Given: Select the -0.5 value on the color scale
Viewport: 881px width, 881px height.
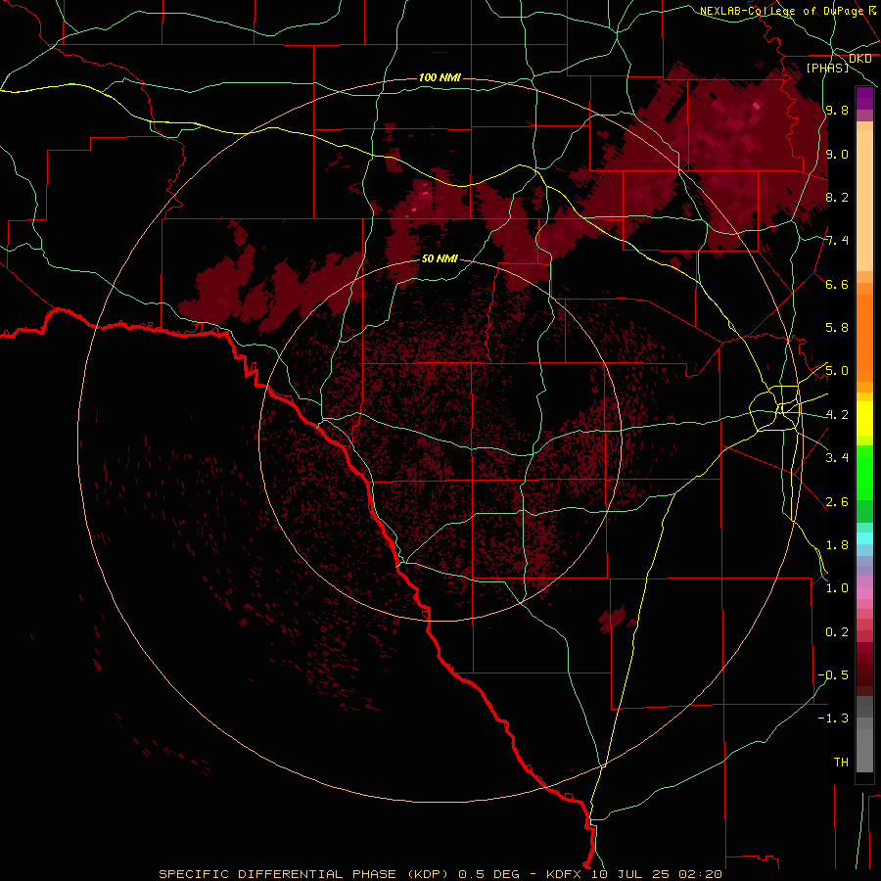Looking at the screenshot, I should (x=833, y=675).
